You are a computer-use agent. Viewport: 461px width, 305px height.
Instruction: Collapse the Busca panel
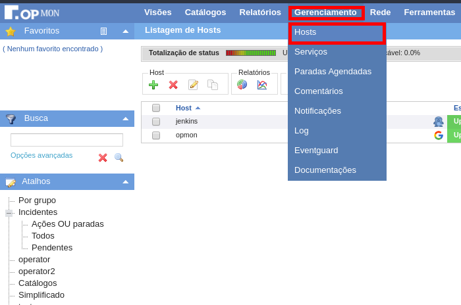click(x=125, y=118)
